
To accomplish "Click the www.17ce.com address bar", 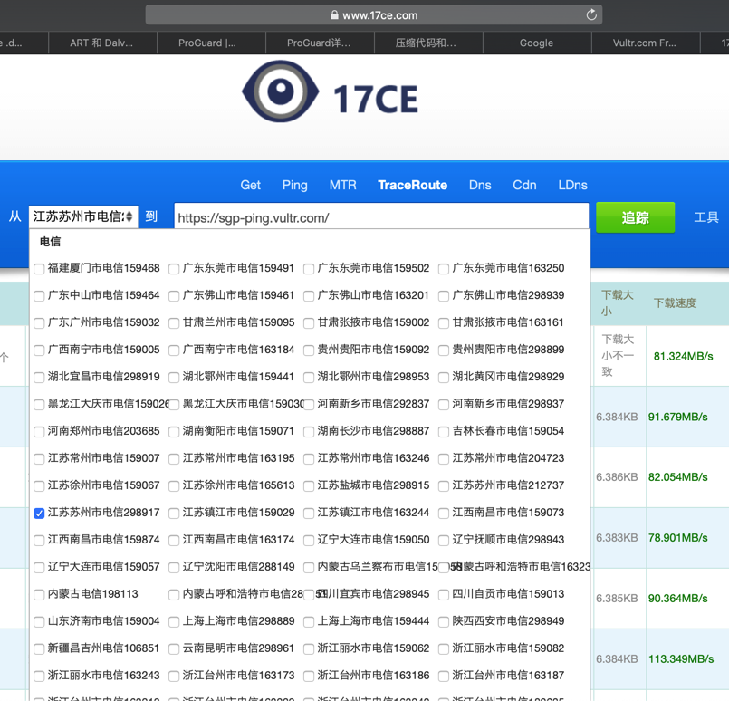I will 374,14.
